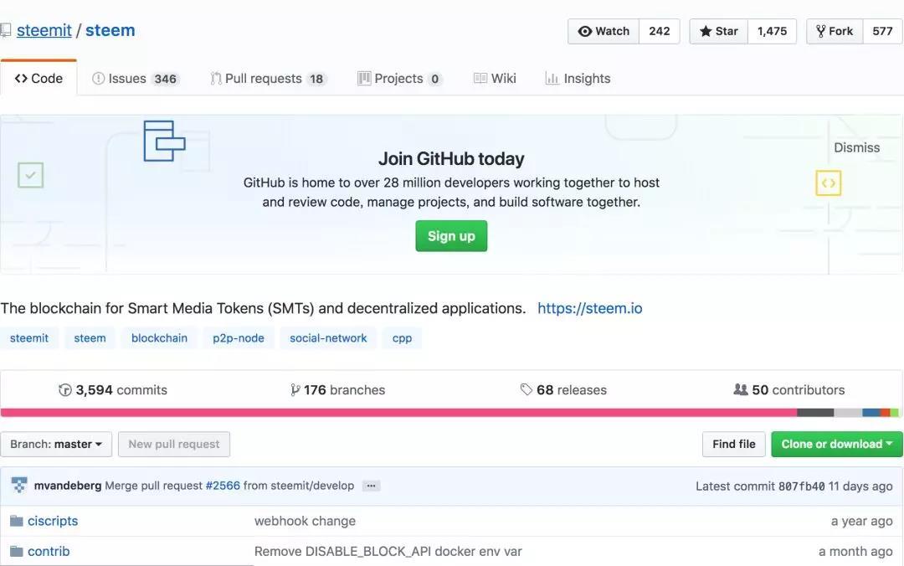Select the Code tab

(x=39, y=78)
